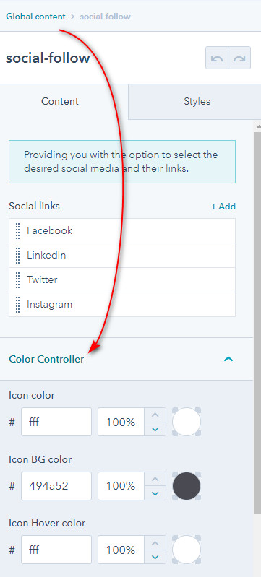Add a new social link
The height and width of the screenshot is (577, 261).
coord(223,207)
